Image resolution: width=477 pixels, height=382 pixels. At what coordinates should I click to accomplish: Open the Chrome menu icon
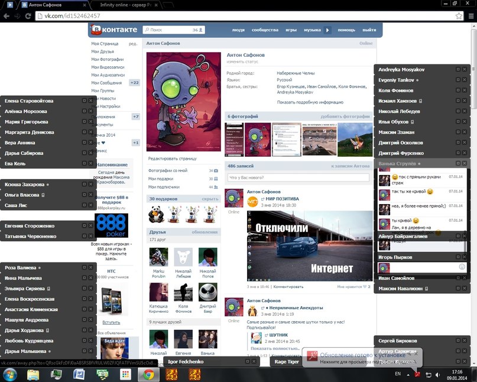coord(470,16)
